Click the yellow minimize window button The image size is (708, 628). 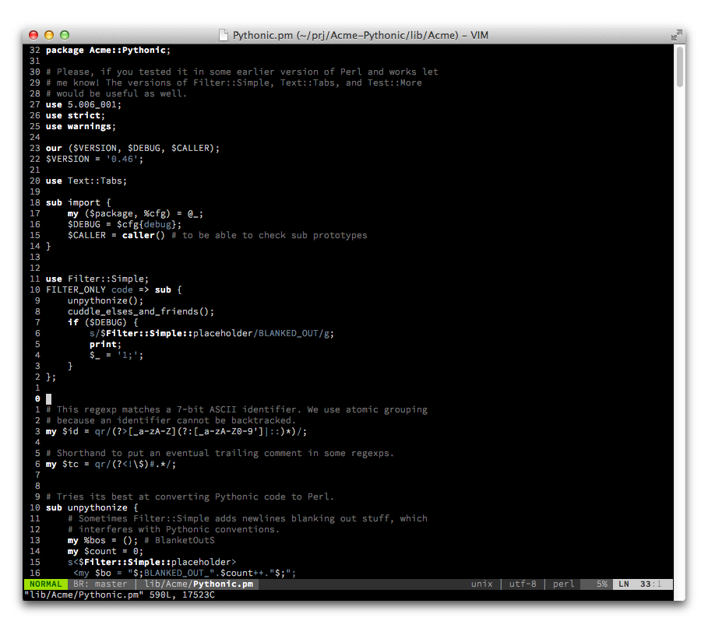click(49, 35)
